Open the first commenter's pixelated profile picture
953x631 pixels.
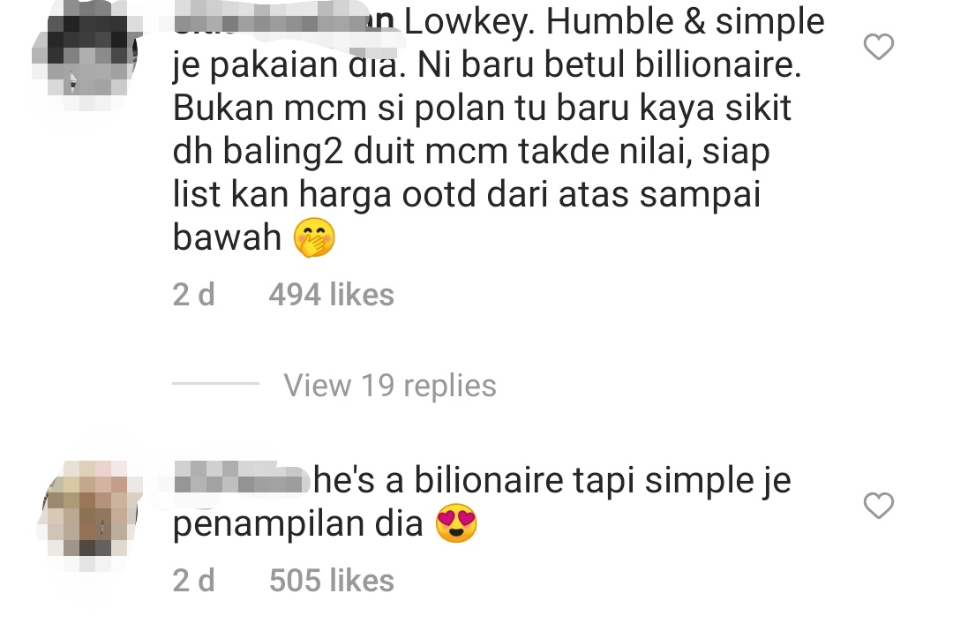(86, 56)
